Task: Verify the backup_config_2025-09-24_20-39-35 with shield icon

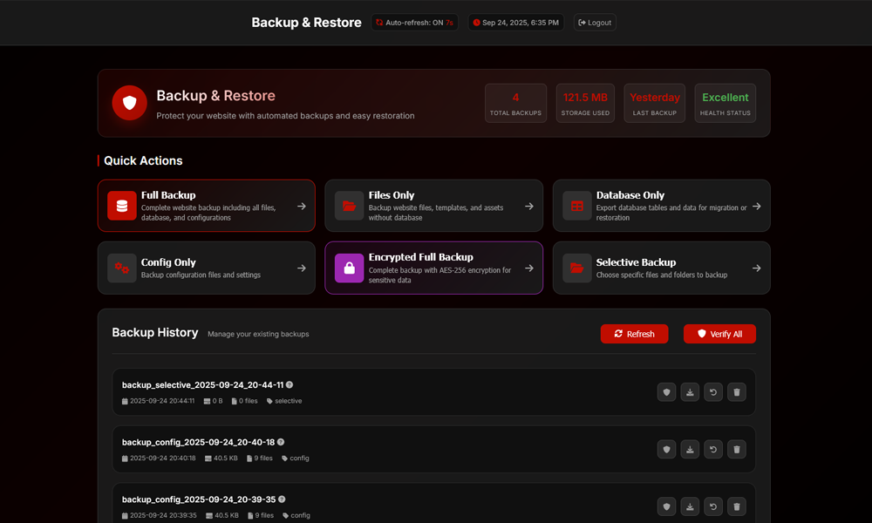Action: coord(666,506)
